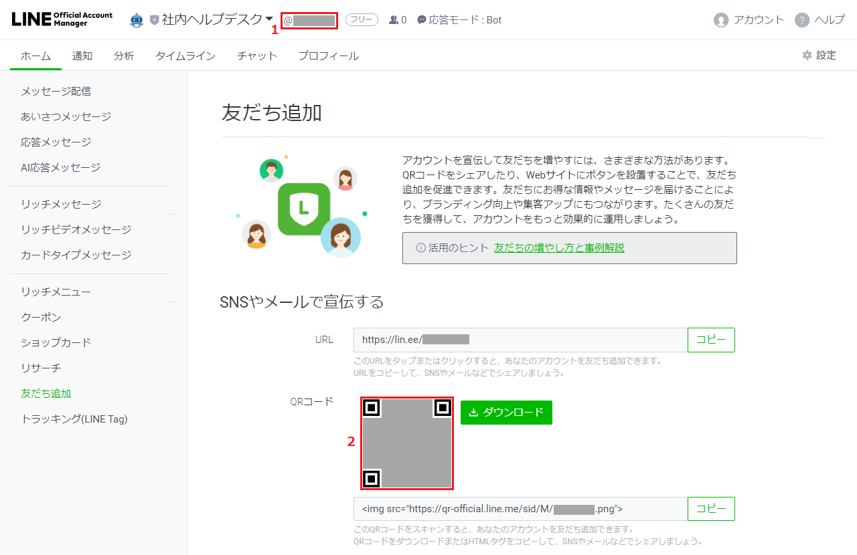The height and width of the screenshot is (555, 857).
Task: Switch to the 通知 tab
Action: (82, 55)
